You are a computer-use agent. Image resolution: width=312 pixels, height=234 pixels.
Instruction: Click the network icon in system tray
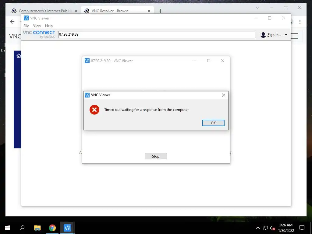coord(265,228)
